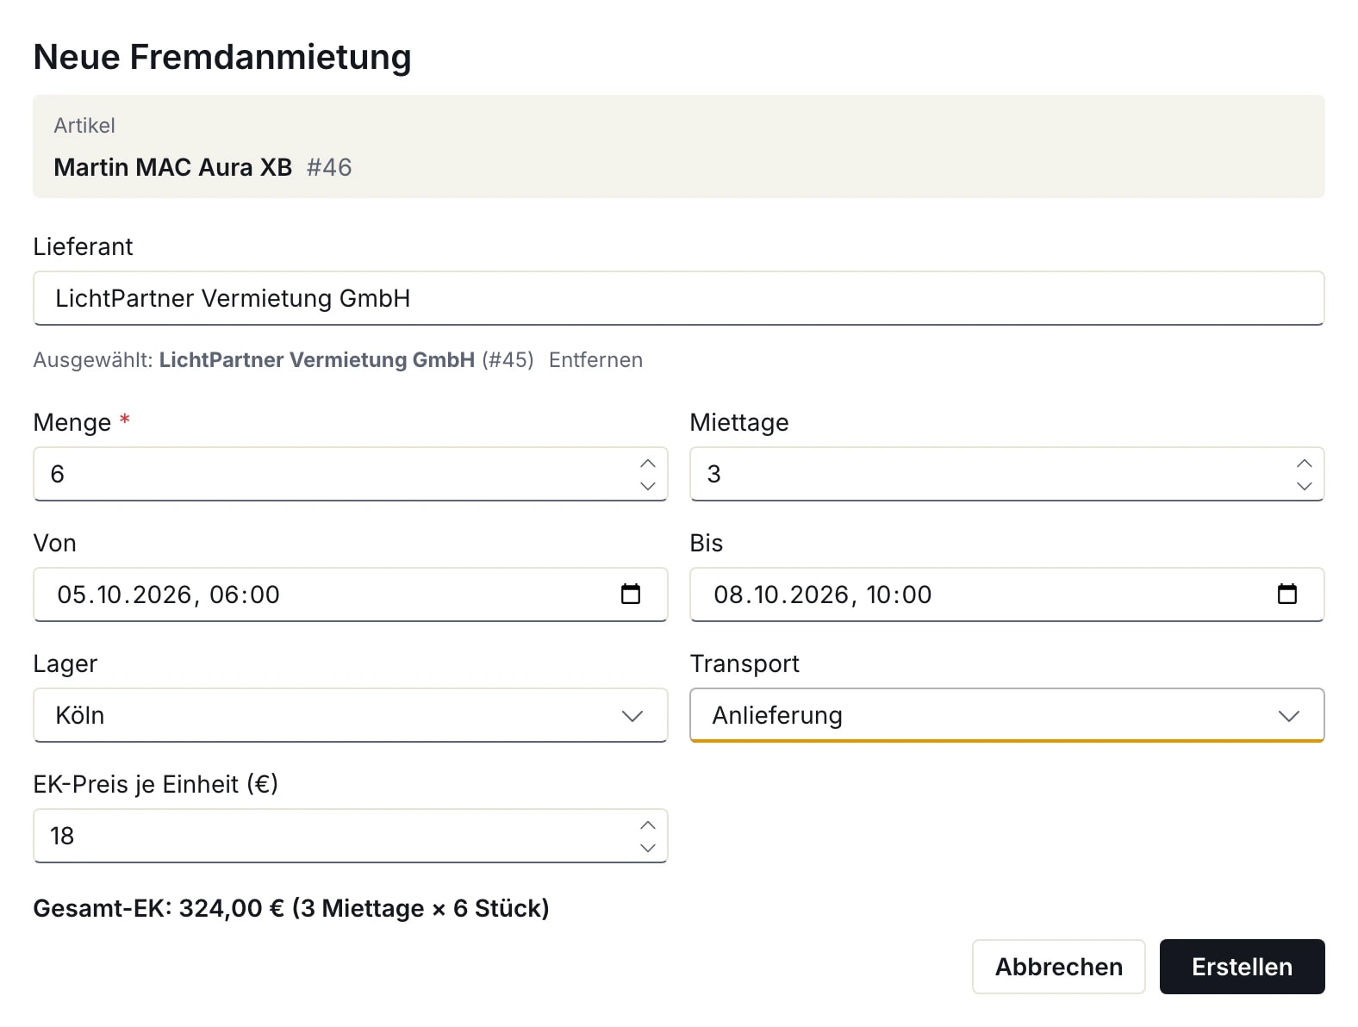
Task: Click the Gesamt-EK total summary line
Action: coord(291,908)
